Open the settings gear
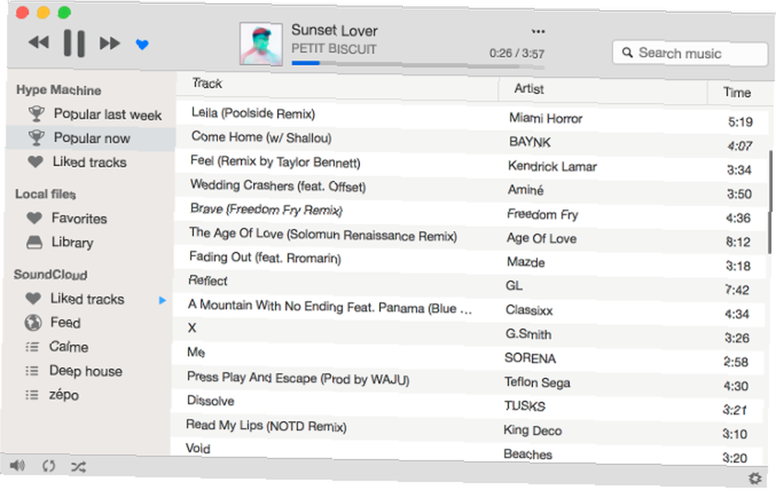Viewport: 776px width, 490px height. click(755, 478)
